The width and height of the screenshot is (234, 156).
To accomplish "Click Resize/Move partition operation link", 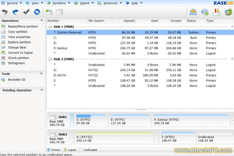I will tap(23, 26).
